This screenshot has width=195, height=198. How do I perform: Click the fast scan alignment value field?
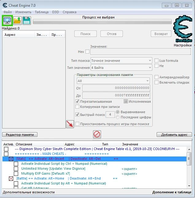coord(110,115)
